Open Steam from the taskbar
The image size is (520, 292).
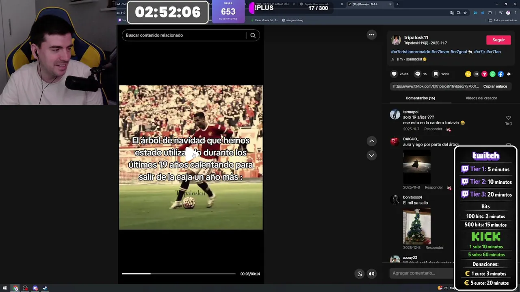point(45,288)
